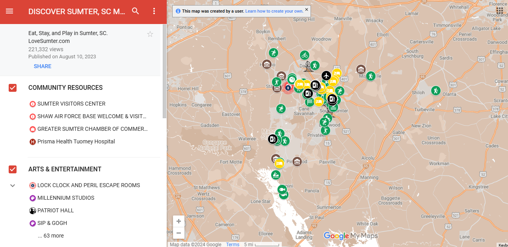Select the hiking marker between Shiloh and Olanta

pyautogui.click(x=435, y=90)
